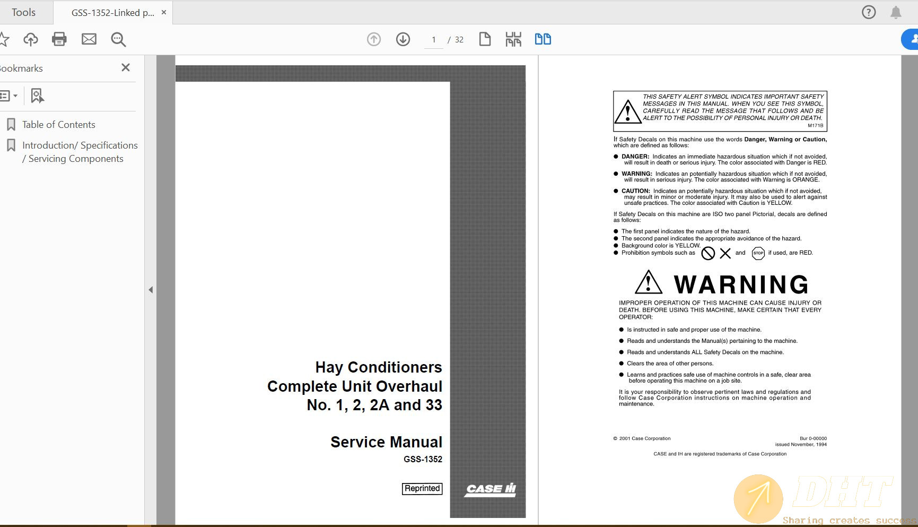Close the Bookmarks panel

pyautogui.click(x=126, y=67)
